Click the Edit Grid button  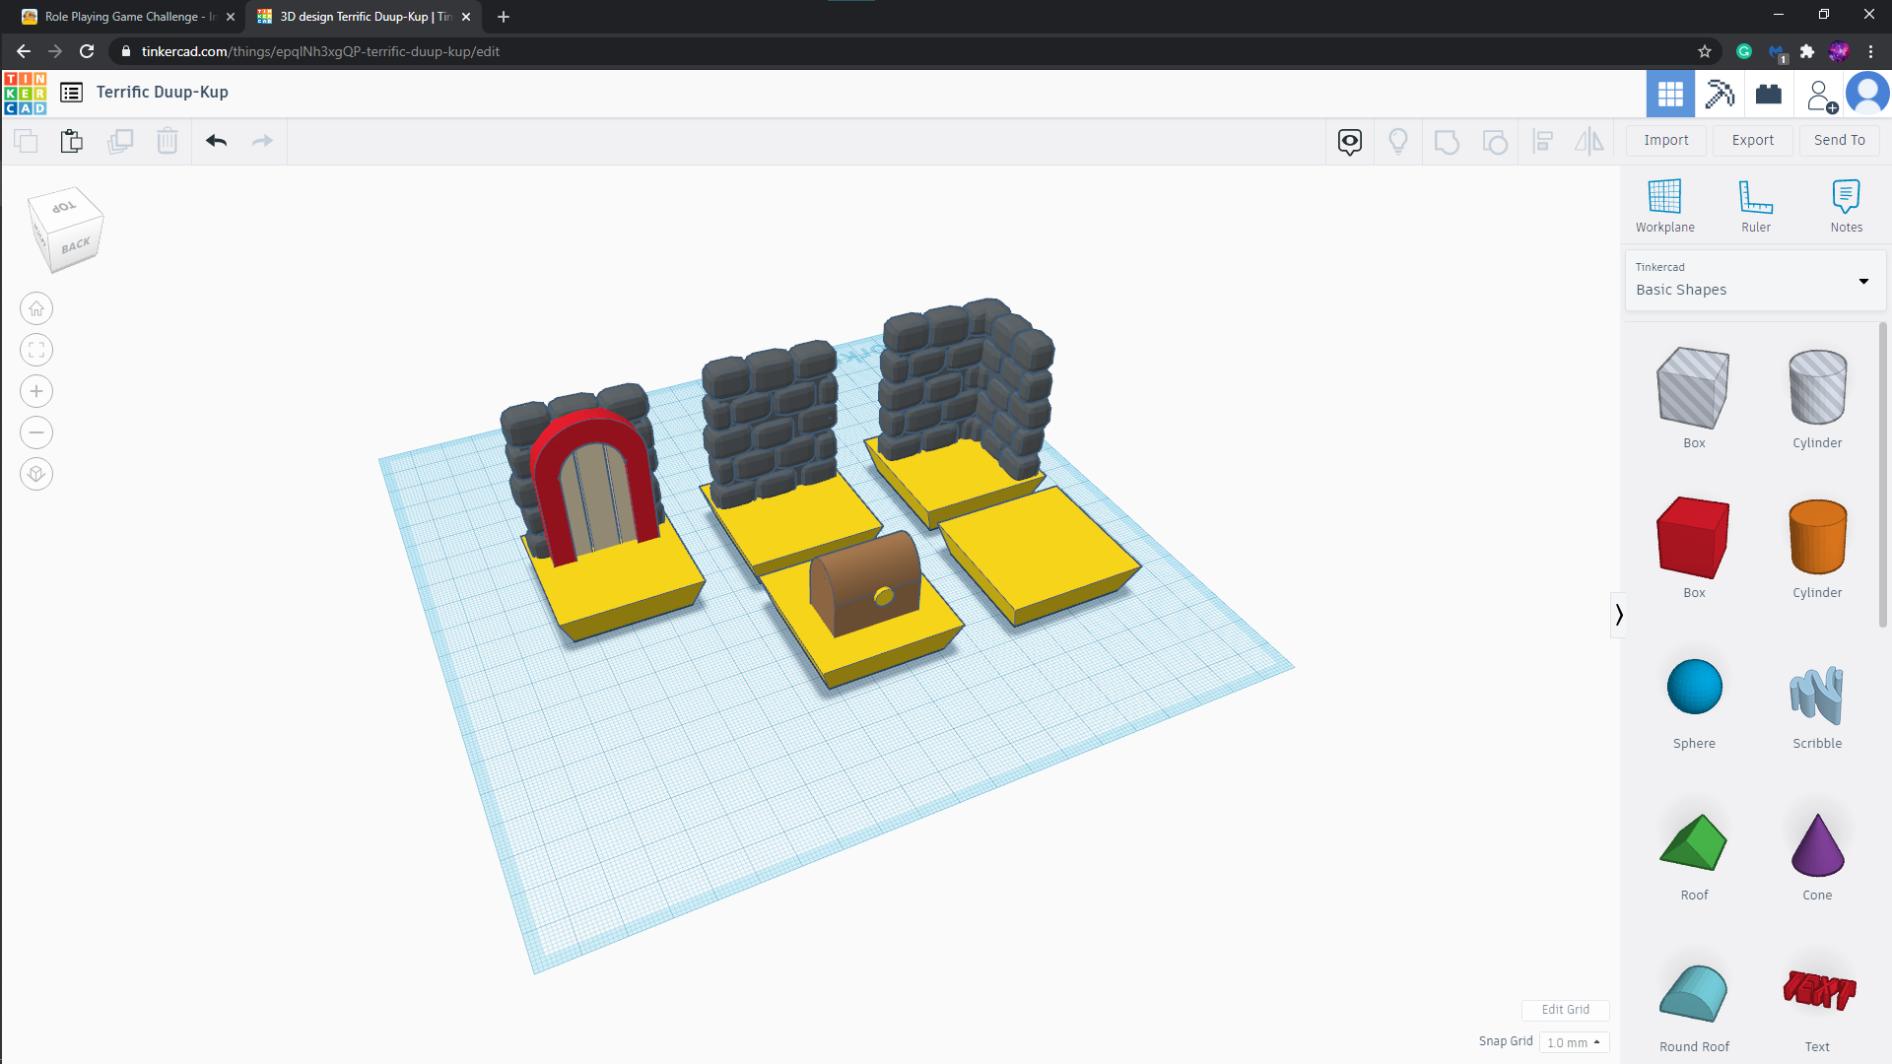coord(1565,1010)
